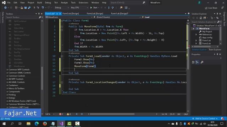Image resolution: width=227 pixels, height=127 pixels.
Task: Click Property Pages wrench icon
Action: point(202,62)
